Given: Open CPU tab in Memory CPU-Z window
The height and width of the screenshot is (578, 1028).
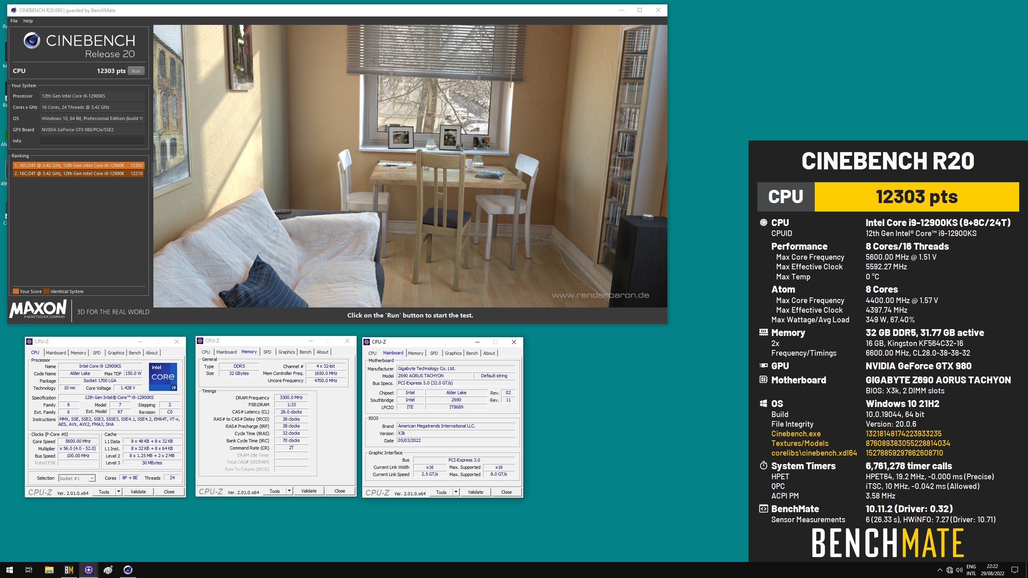Looking at the screenshot, I should 206,352.
